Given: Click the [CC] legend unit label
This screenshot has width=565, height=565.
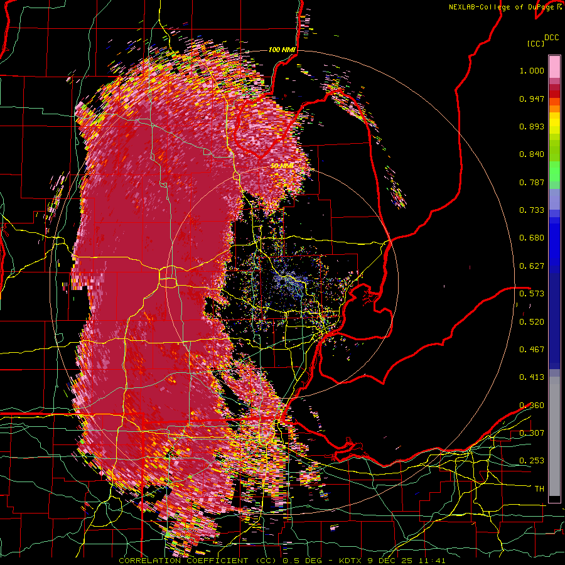Looking at the screenshot, I should pos(536,43).
